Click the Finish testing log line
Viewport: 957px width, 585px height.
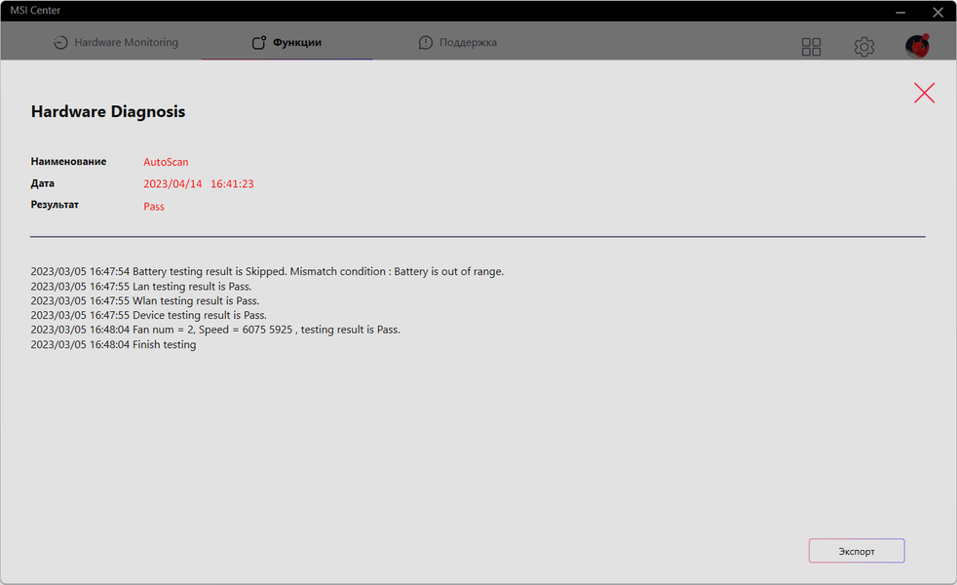113,344
